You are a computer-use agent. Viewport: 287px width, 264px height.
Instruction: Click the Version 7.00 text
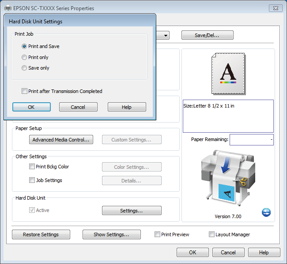pos(228,216)
